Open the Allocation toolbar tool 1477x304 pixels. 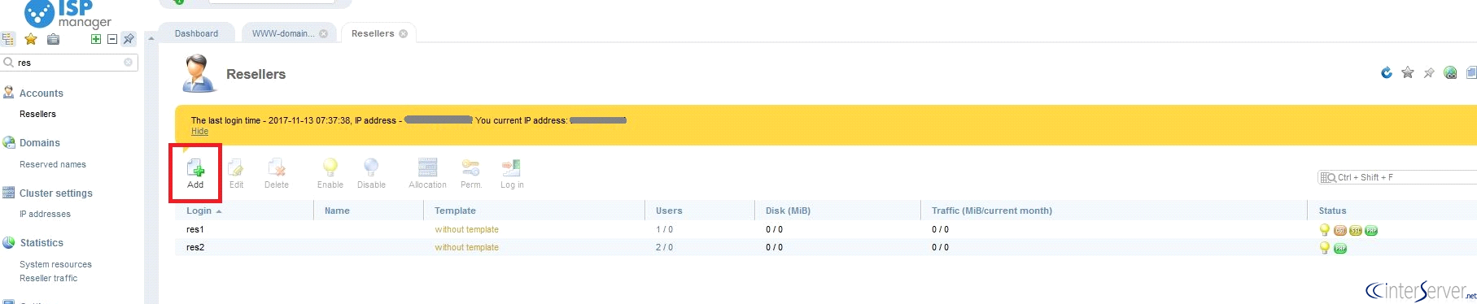point(427,173)
